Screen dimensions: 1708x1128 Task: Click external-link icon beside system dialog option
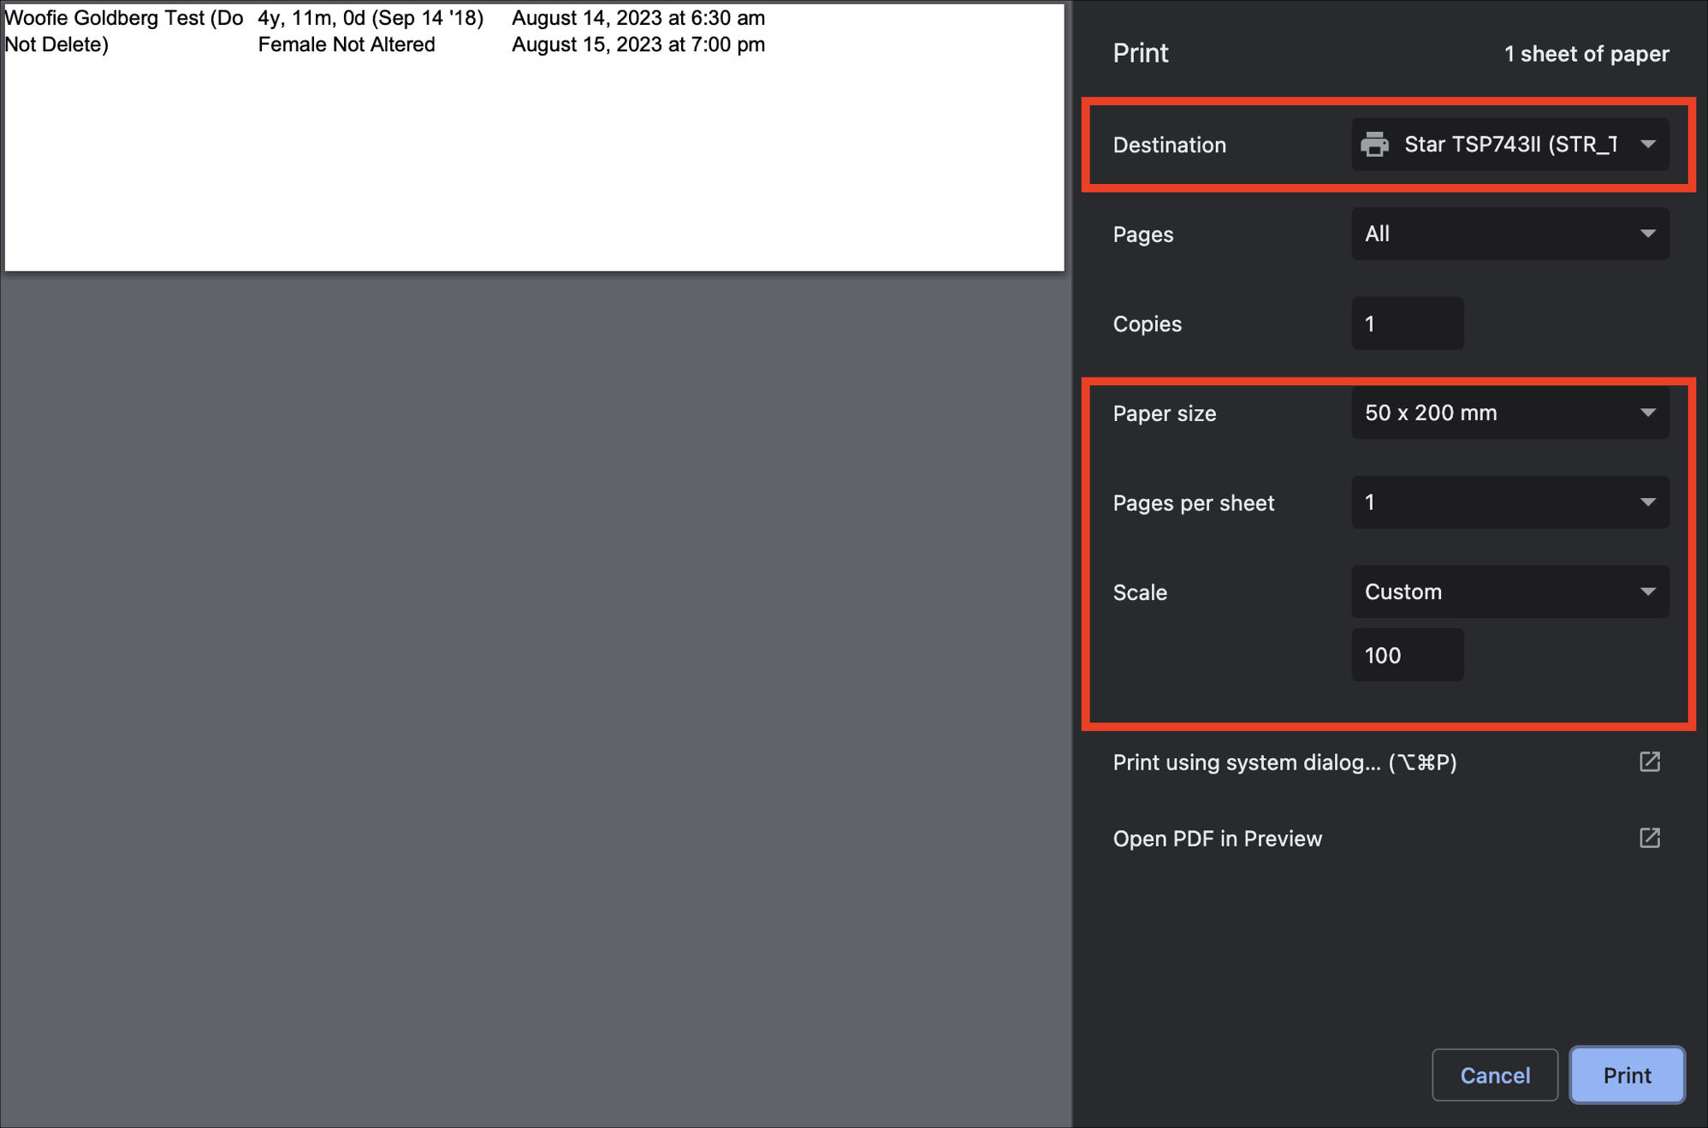[1649, 762]
